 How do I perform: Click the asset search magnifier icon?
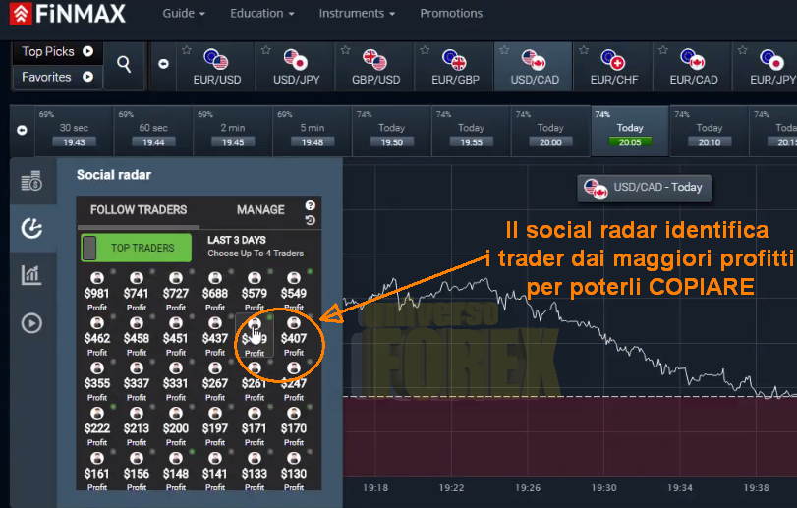pos(124,65)
